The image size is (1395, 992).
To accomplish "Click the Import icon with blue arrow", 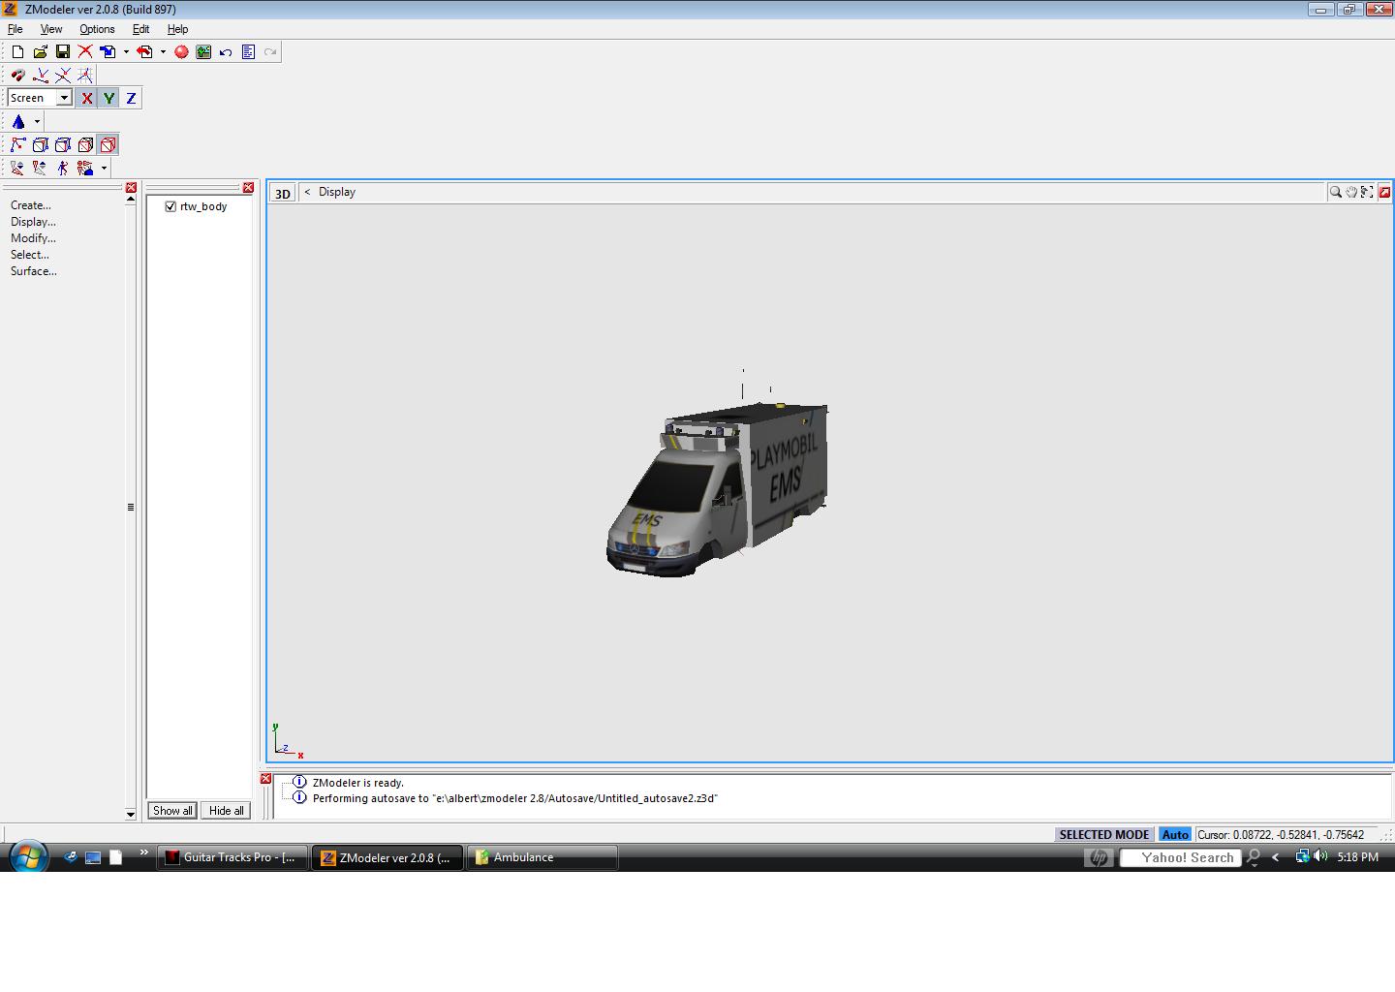I will (x=108, y=52).
